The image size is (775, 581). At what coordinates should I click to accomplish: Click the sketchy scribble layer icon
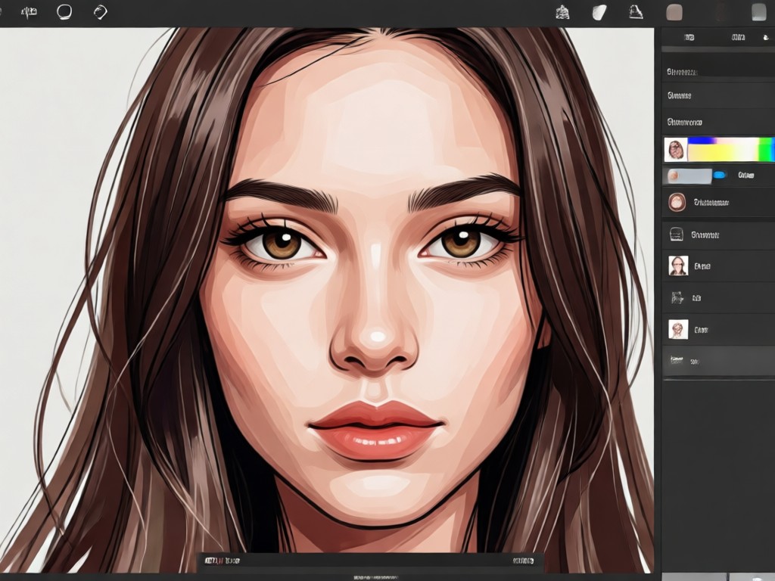[677, 297]
